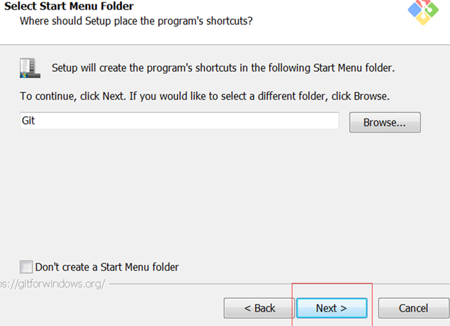Enable the Don't create a Start Menu folder option
The image size is (450, 326).
(x=26, y=267)
